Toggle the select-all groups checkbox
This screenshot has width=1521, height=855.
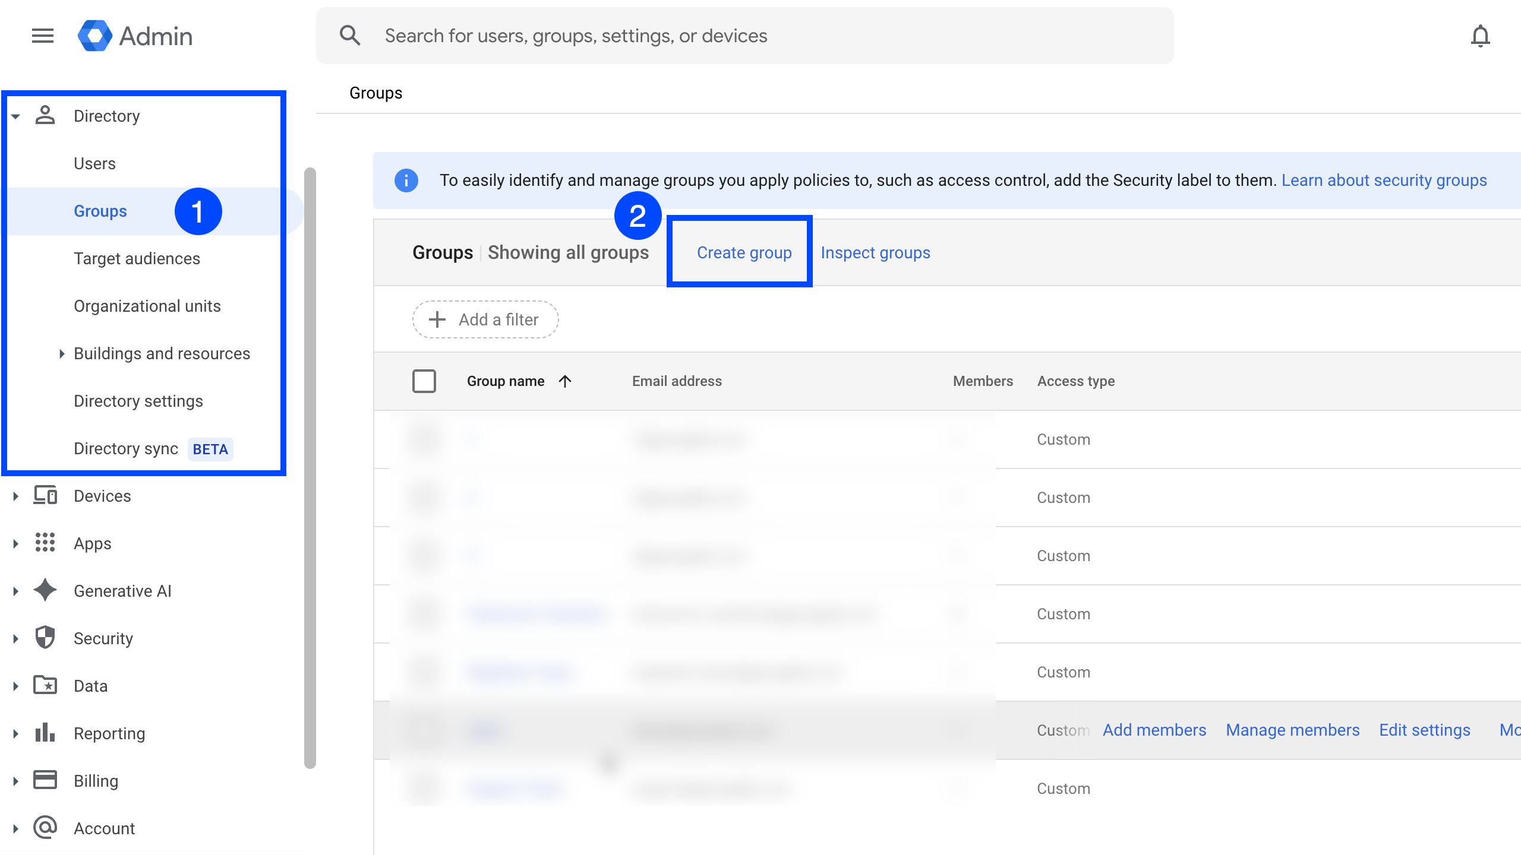(424, 381)
